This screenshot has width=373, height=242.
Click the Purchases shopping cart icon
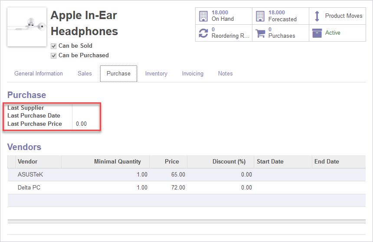coord(260,33)
